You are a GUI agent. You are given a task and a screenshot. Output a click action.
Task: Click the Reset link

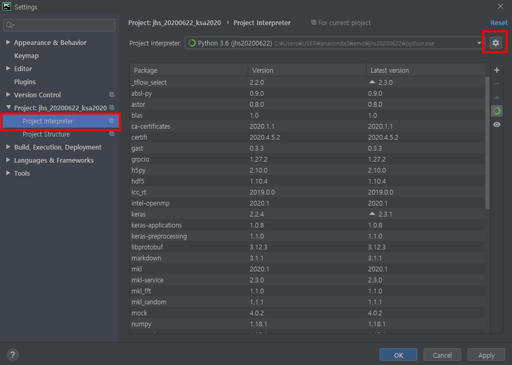tap(499, 23)
